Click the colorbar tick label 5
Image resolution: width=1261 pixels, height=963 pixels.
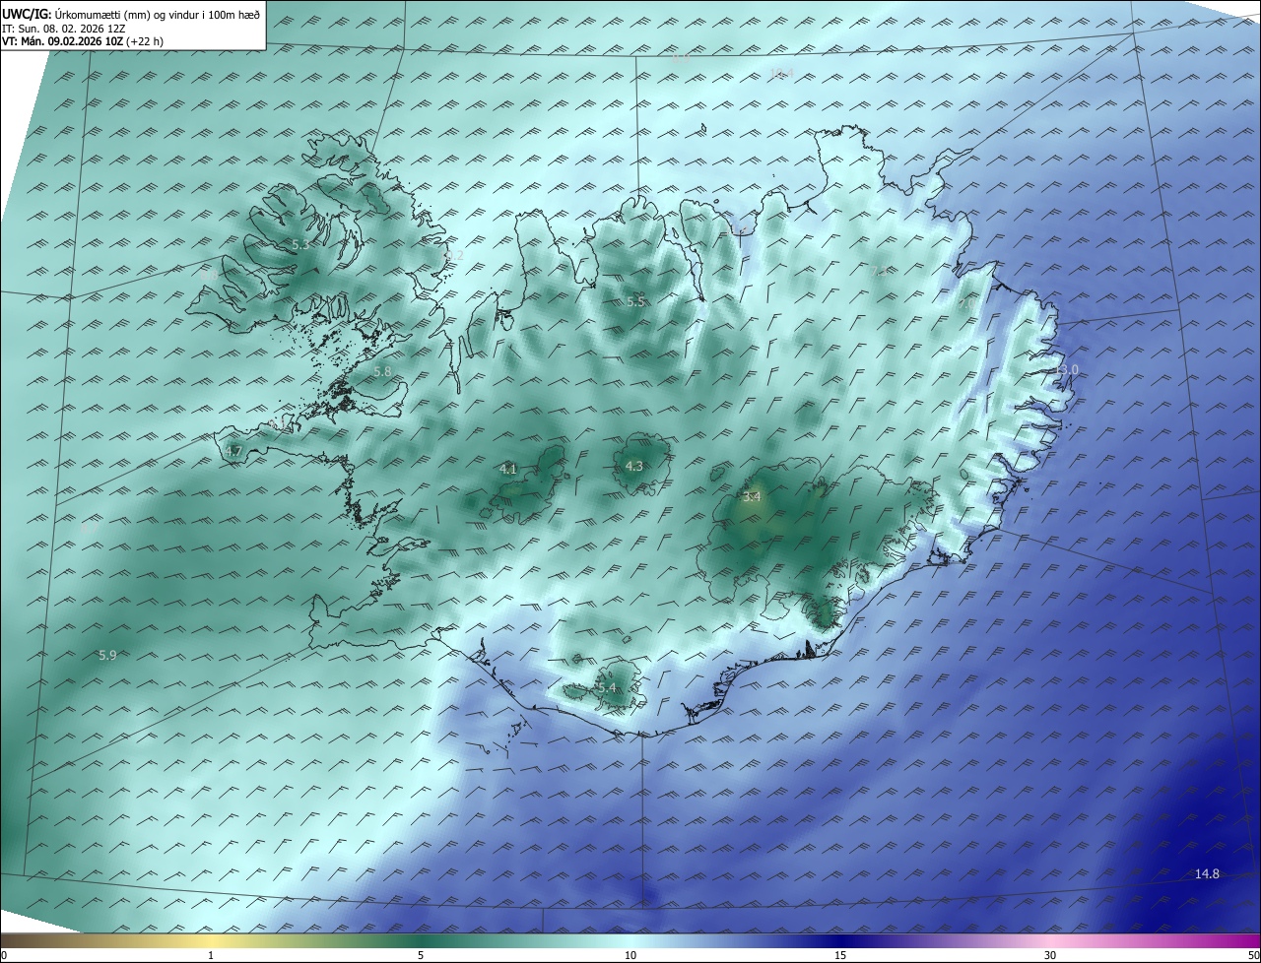point(421,955)
